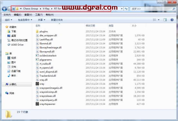Click the search magnifier icon

pyautogui.click(x=174, y=9)
